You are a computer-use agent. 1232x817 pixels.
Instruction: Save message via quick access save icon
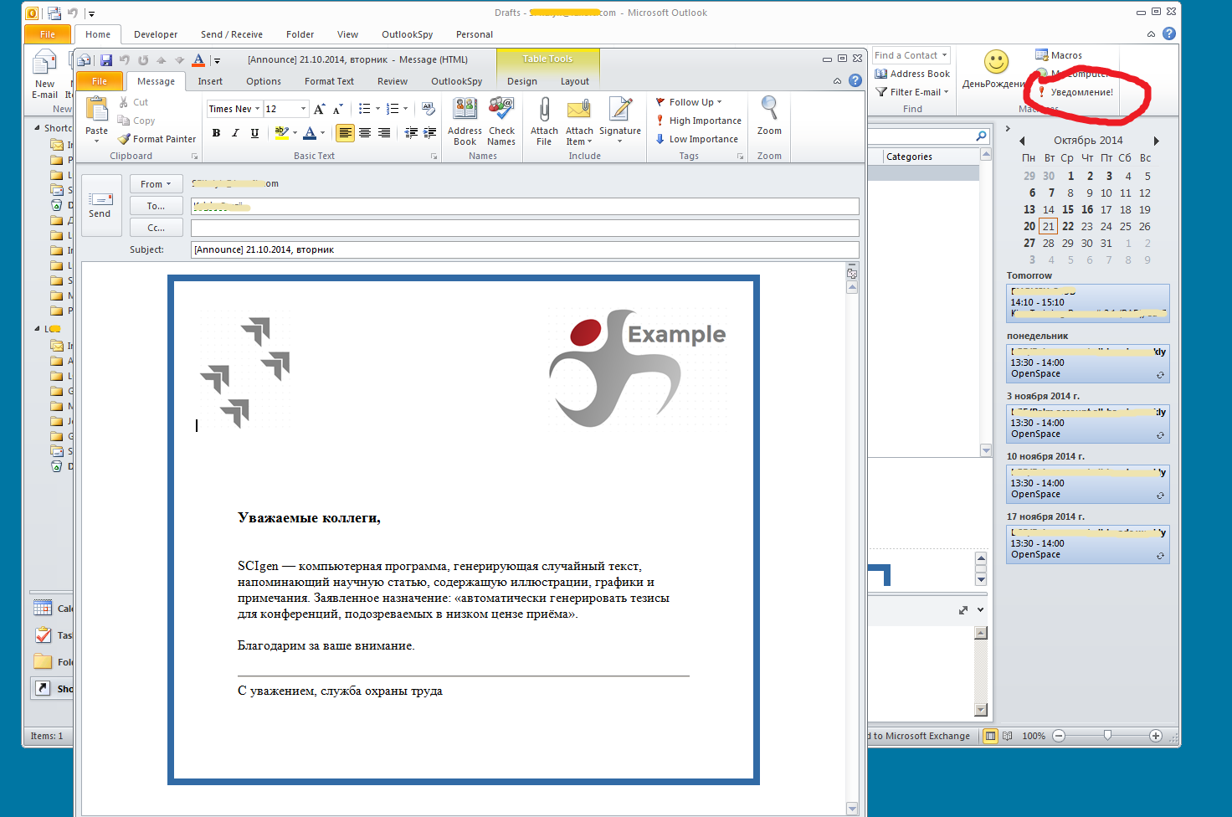click(x=106, y=60)
